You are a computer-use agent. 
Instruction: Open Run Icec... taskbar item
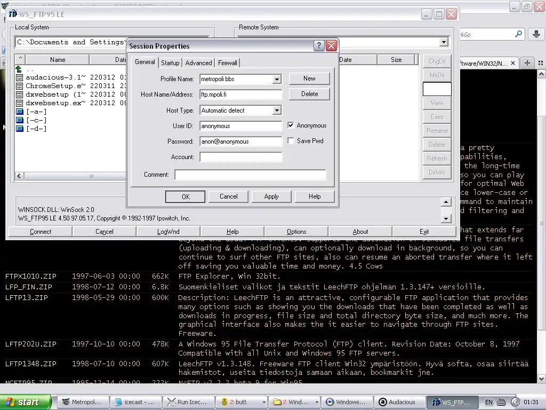pos(189,402)
